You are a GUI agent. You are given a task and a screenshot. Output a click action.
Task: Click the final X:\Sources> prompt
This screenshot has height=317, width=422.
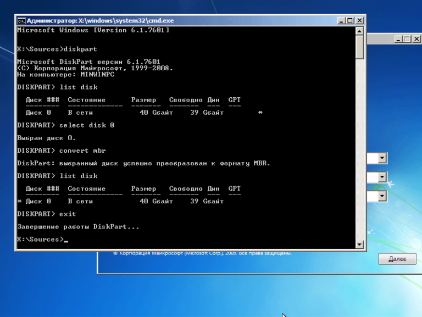pyautogui.click(x=40, y=239)
